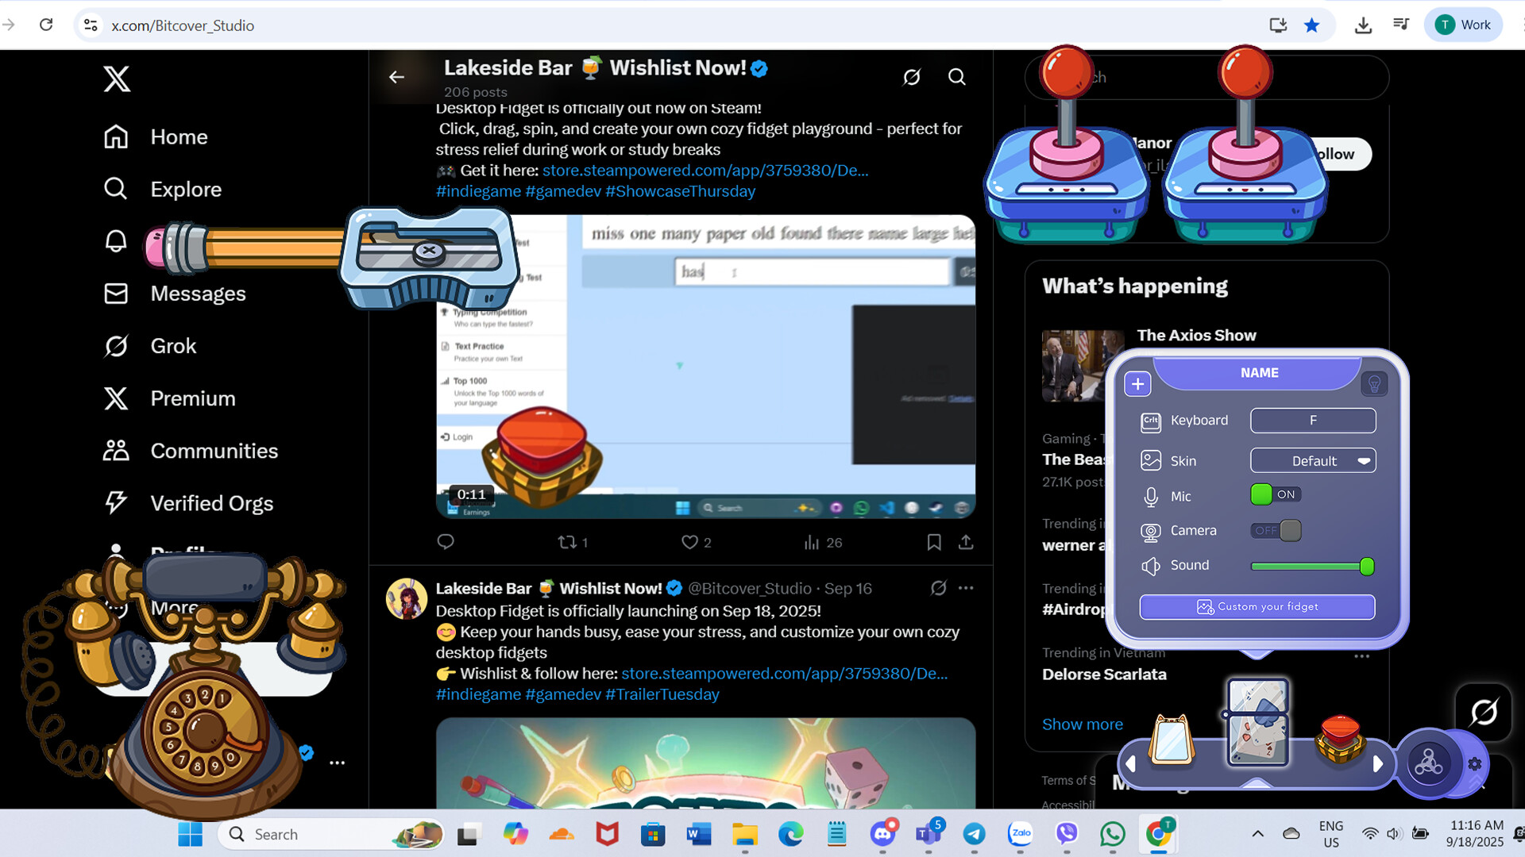Screen dimensions: 1525x857
Task: Turn off the Mic toggle
Action: point(1276,494)
